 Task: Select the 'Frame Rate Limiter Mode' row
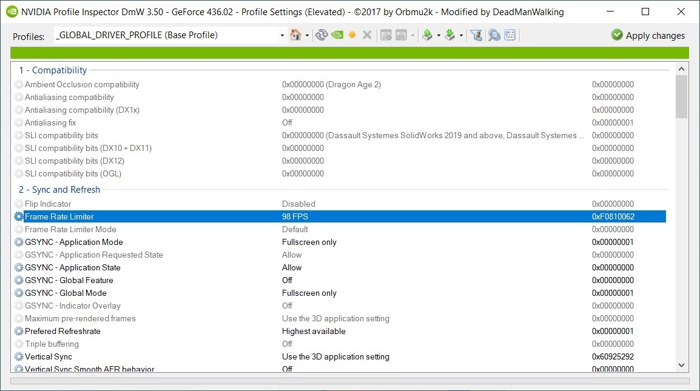[340, 229]
